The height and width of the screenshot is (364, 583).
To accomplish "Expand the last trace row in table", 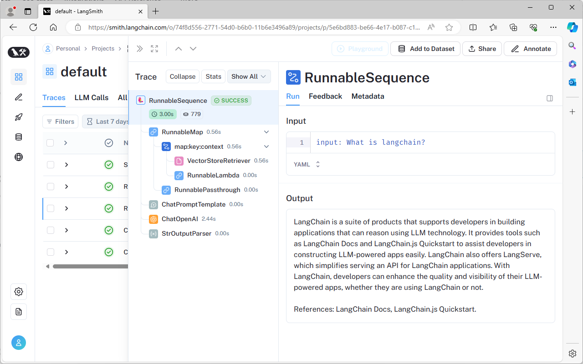I will pos(66,252).
